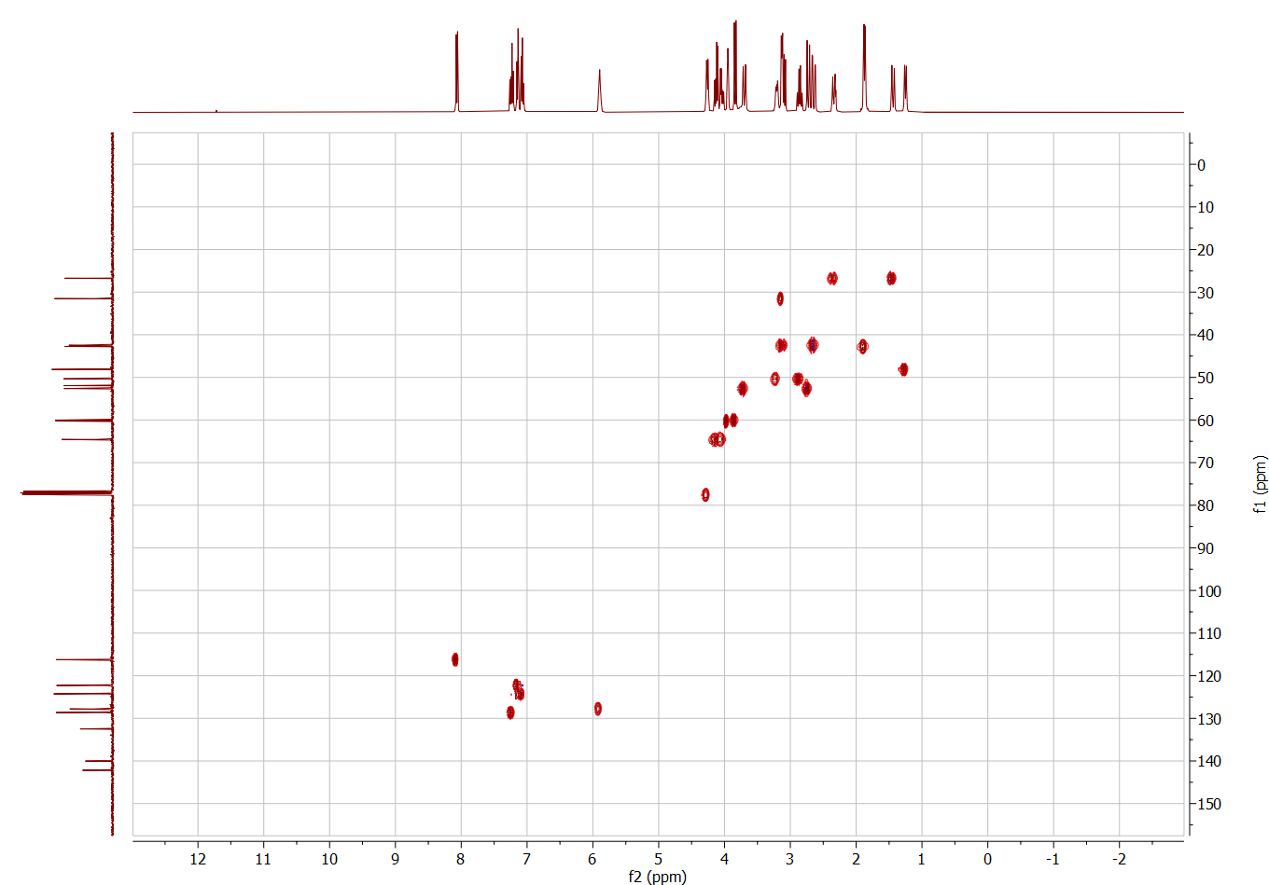Click the cross peak at 1.9 / 43 ppm
Viewport: 1269px width, 885px height.
pyautogui.click(x=863, y=346)
